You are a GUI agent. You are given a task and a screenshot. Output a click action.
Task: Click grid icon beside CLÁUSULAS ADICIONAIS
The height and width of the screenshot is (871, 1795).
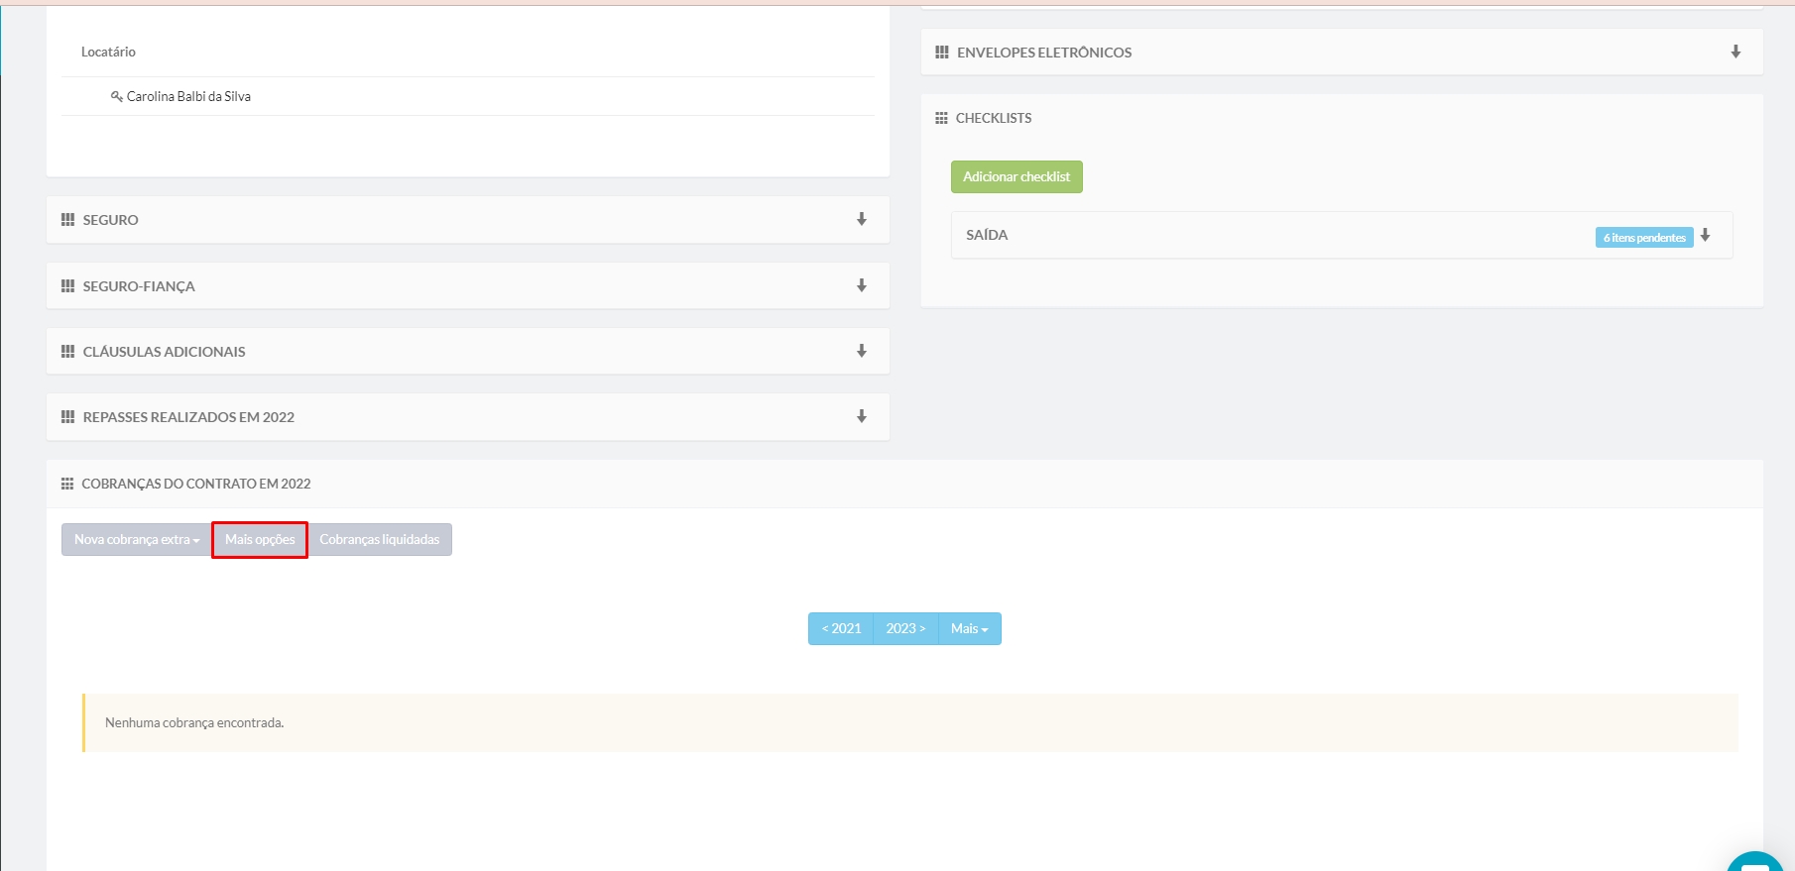pos(67,352)
